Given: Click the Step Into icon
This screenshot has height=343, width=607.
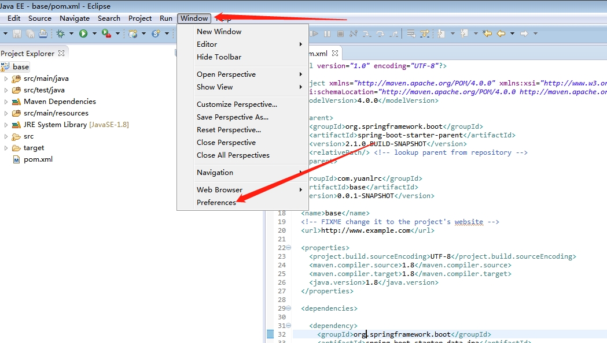Looking at the screenshot, I should [367, 34].
